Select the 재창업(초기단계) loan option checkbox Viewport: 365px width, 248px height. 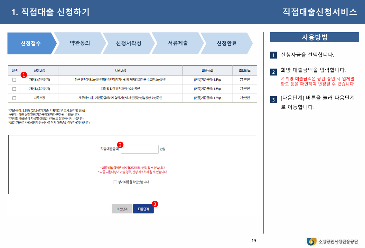14,89
